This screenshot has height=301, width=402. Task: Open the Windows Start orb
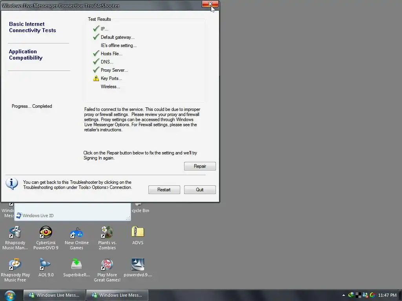[10, 296]
